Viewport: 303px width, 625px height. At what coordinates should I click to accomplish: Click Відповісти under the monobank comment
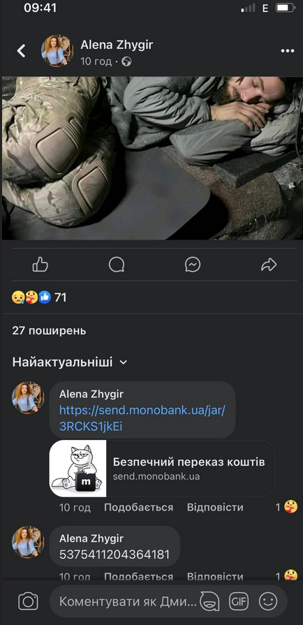click(x=215, y=508)
